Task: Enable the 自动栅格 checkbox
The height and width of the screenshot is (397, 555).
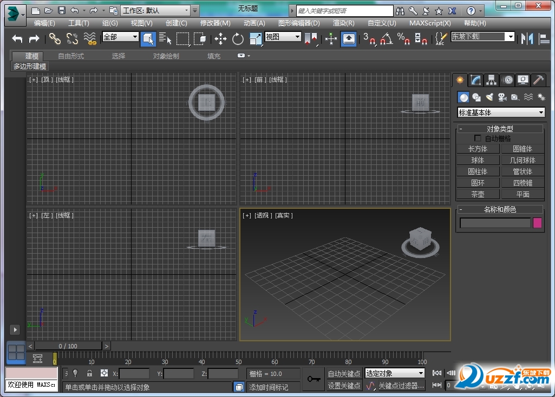Action: click(x=478, y=137)
